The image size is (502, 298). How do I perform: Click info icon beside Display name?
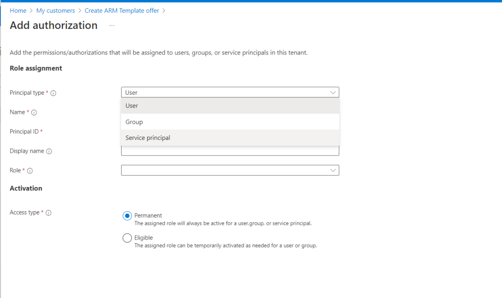[49, 151]
